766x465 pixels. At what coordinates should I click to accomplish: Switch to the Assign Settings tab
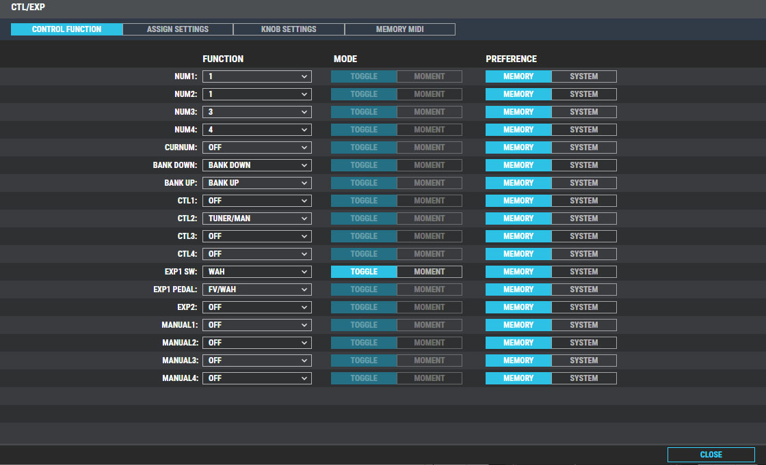click(178, 29)
